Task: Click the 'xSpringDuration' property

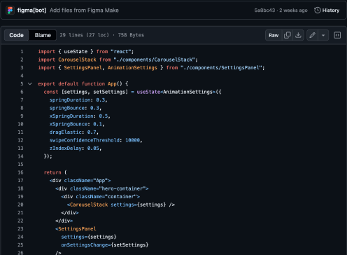Action: click(x=71, y=116)
